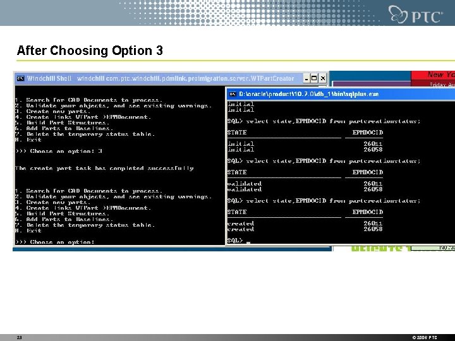455x341 pixels.
Task: Click the lower '7. Delete the temporary status table' line
Action: (85, 225)
